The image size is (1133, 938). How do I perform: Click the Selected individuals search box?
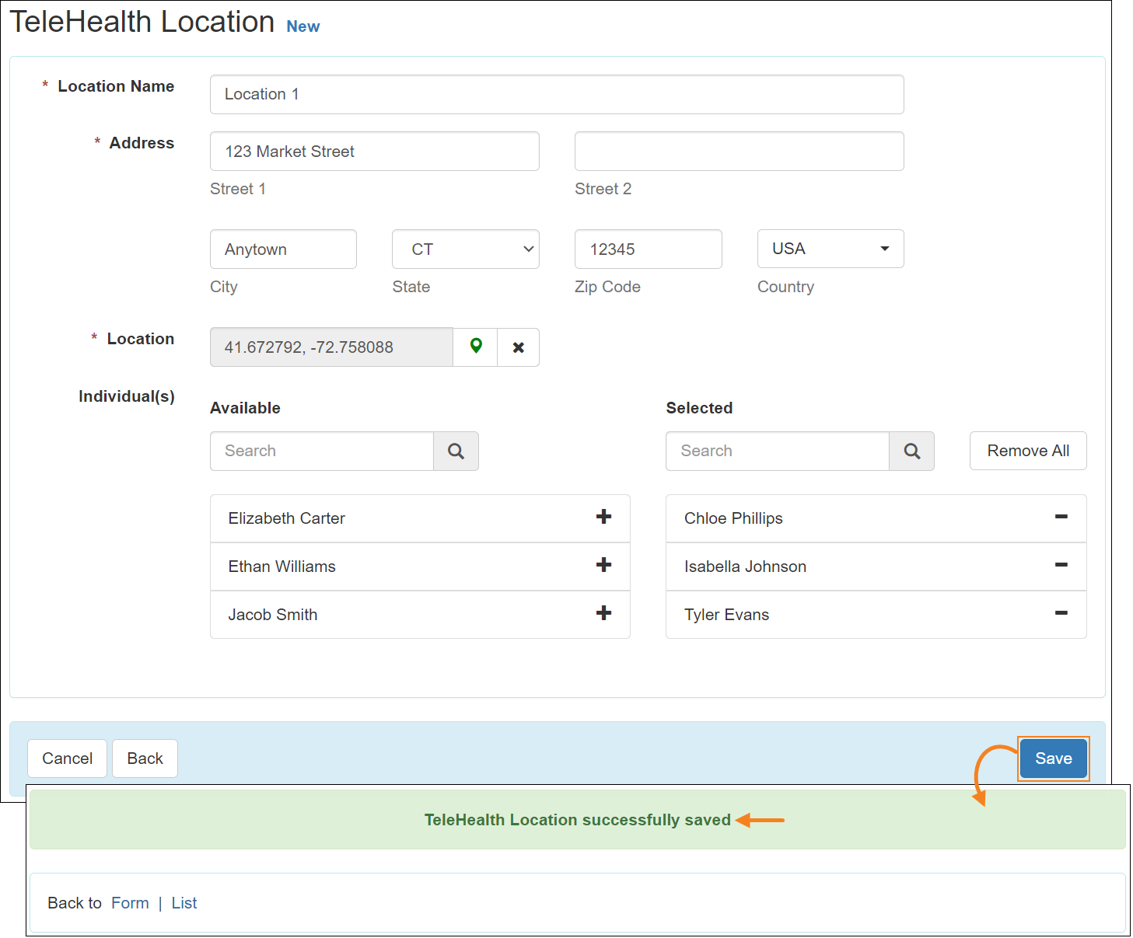(778, 451)
